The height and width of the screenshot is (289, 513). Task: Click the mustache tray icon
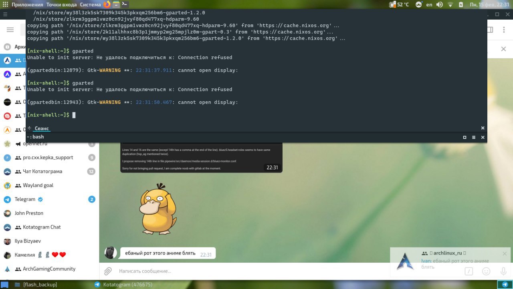[419, 4]
